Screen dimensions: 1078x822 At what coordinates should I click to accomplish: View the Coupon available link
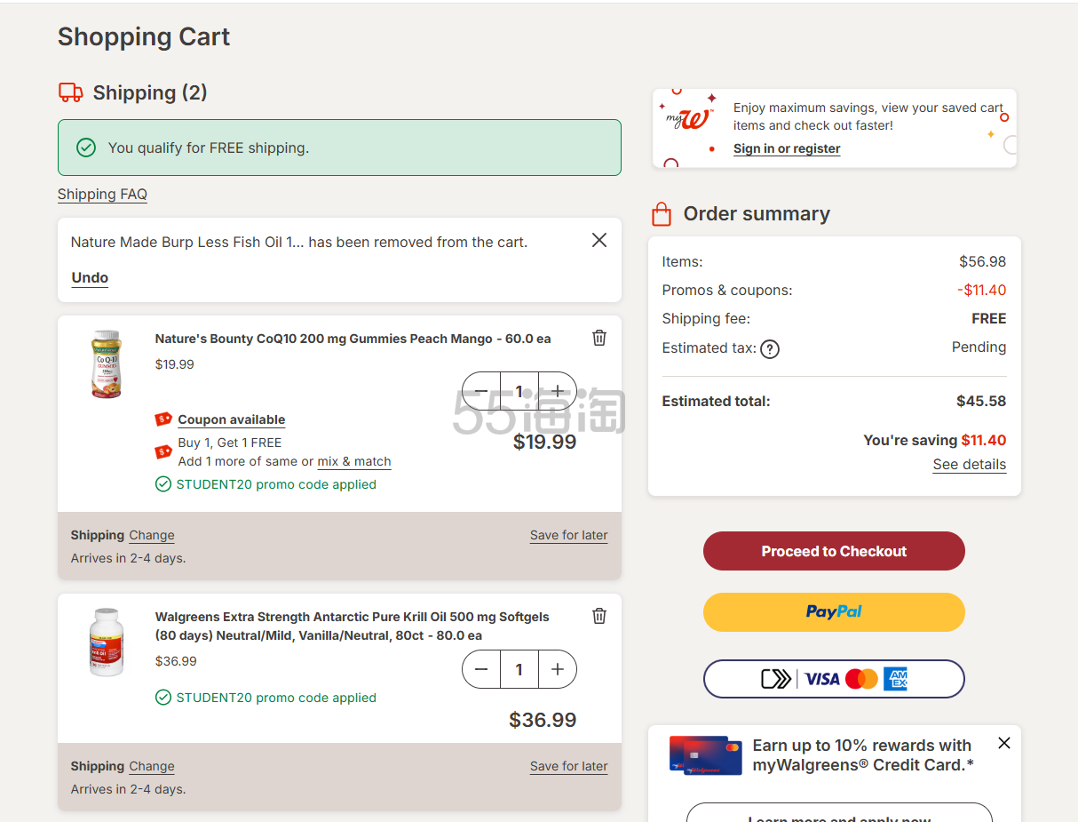pos(232,419)
